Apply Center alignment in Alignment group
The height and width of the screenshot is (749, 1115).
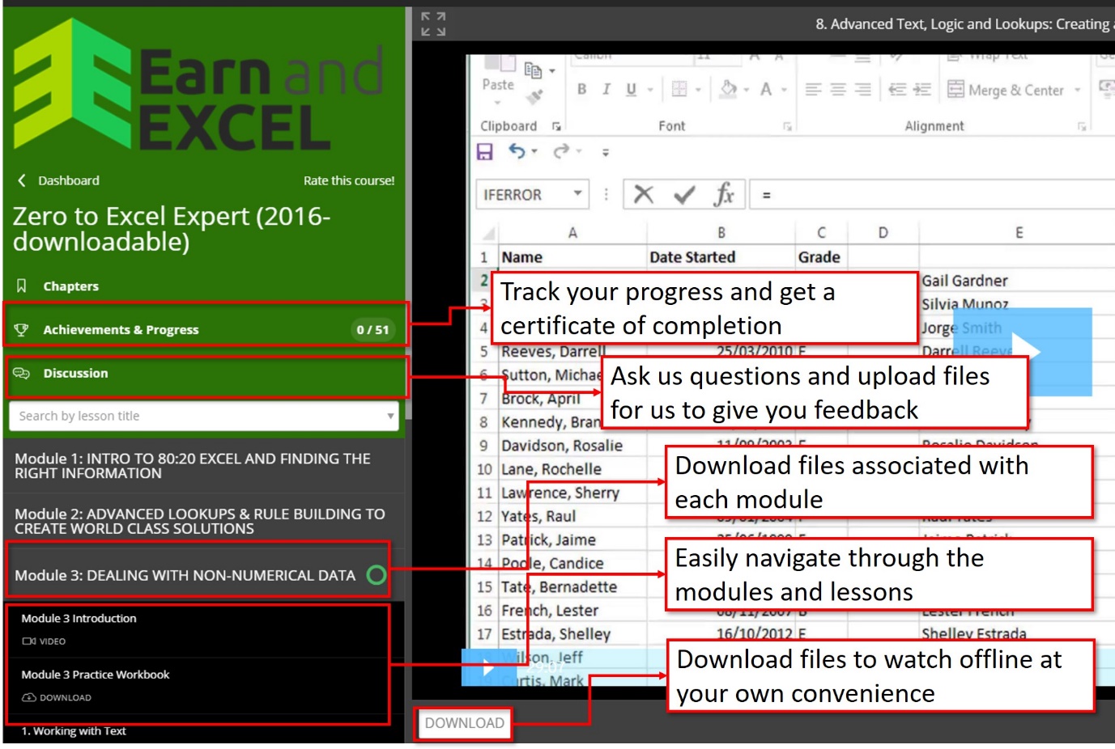pos(838,89)
